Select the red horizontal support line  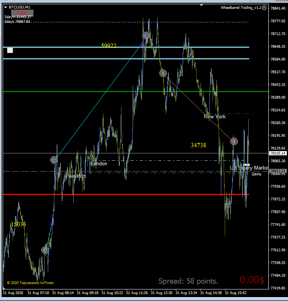126,195
